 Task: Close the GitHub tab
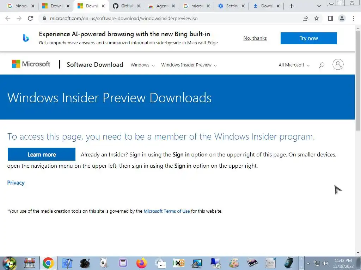(x=138, y=6)
